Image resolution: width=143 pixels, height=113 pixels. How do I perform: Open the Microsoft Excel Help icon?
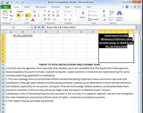click(127, 7)
